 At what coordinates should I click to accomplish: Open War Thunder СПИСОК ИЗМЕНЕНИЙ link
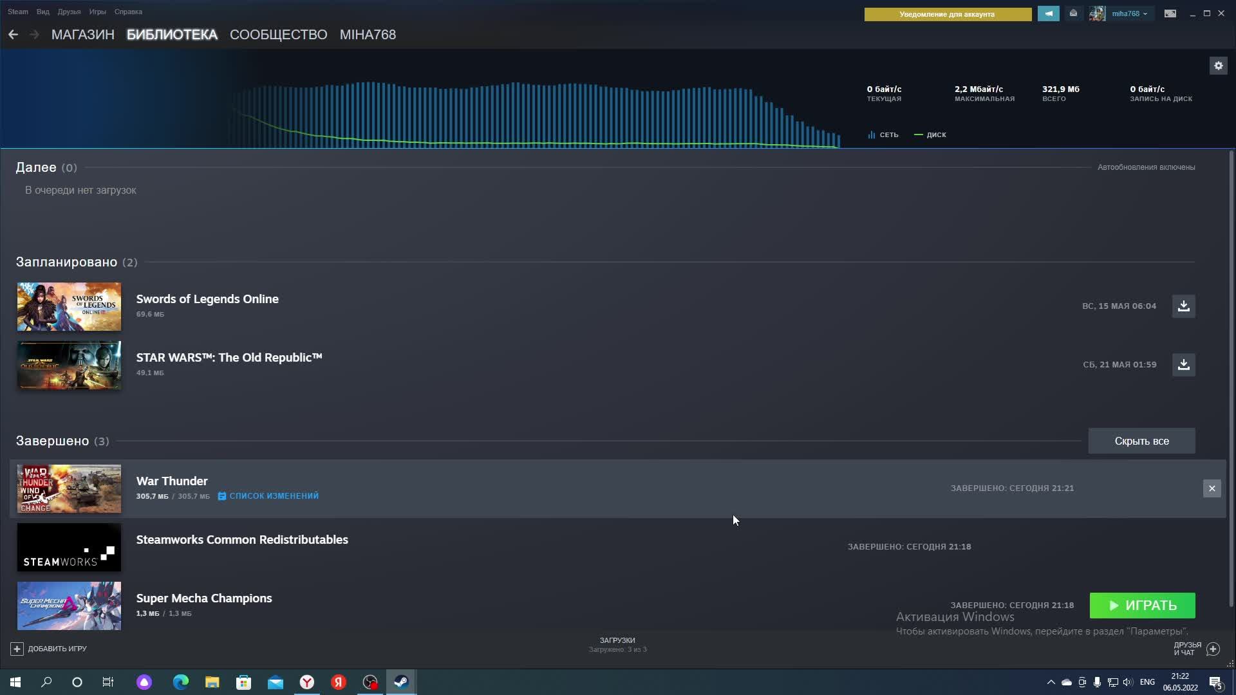point(273,496)
